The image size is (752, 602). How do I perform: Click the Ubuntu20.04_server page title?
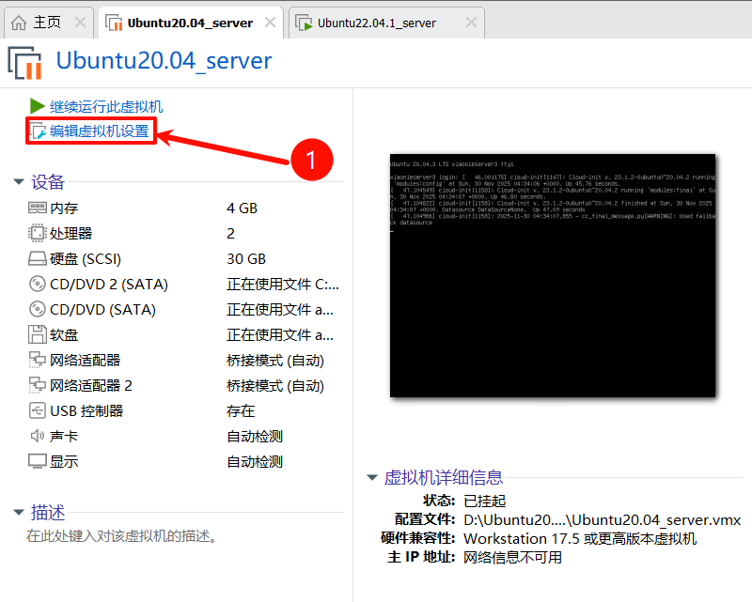tap(164, 61)
